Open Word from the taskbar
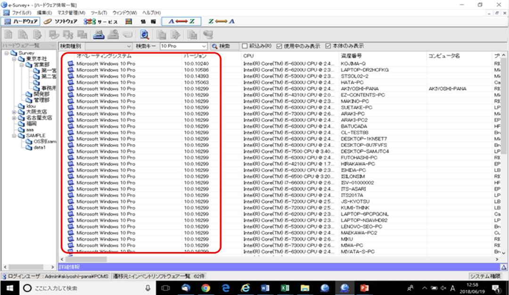Image resolution: width=509 pixels, height=295 pixels. 265,288
